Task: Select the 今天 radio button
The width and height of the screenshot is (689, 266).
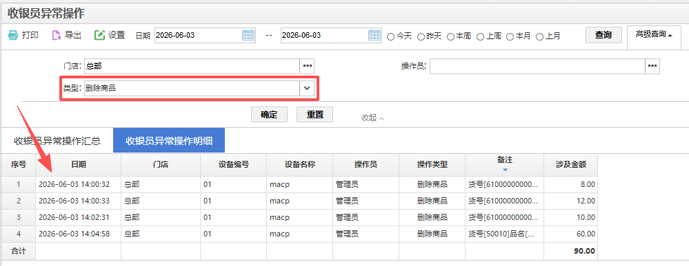Action: click(390, 36)
